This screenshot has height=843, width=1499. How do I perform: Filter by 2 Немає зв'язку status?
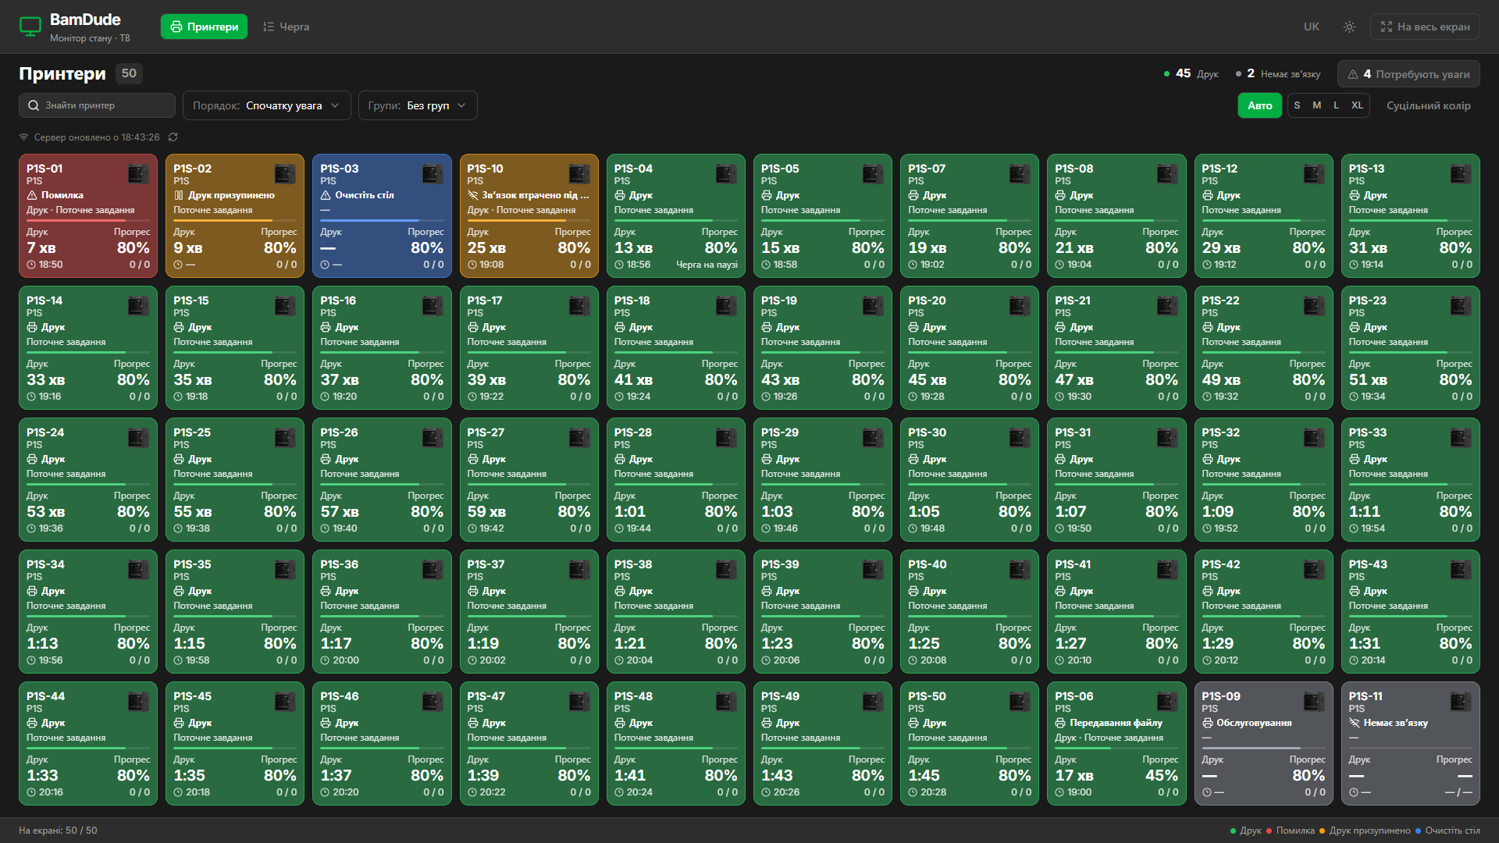1278,73
